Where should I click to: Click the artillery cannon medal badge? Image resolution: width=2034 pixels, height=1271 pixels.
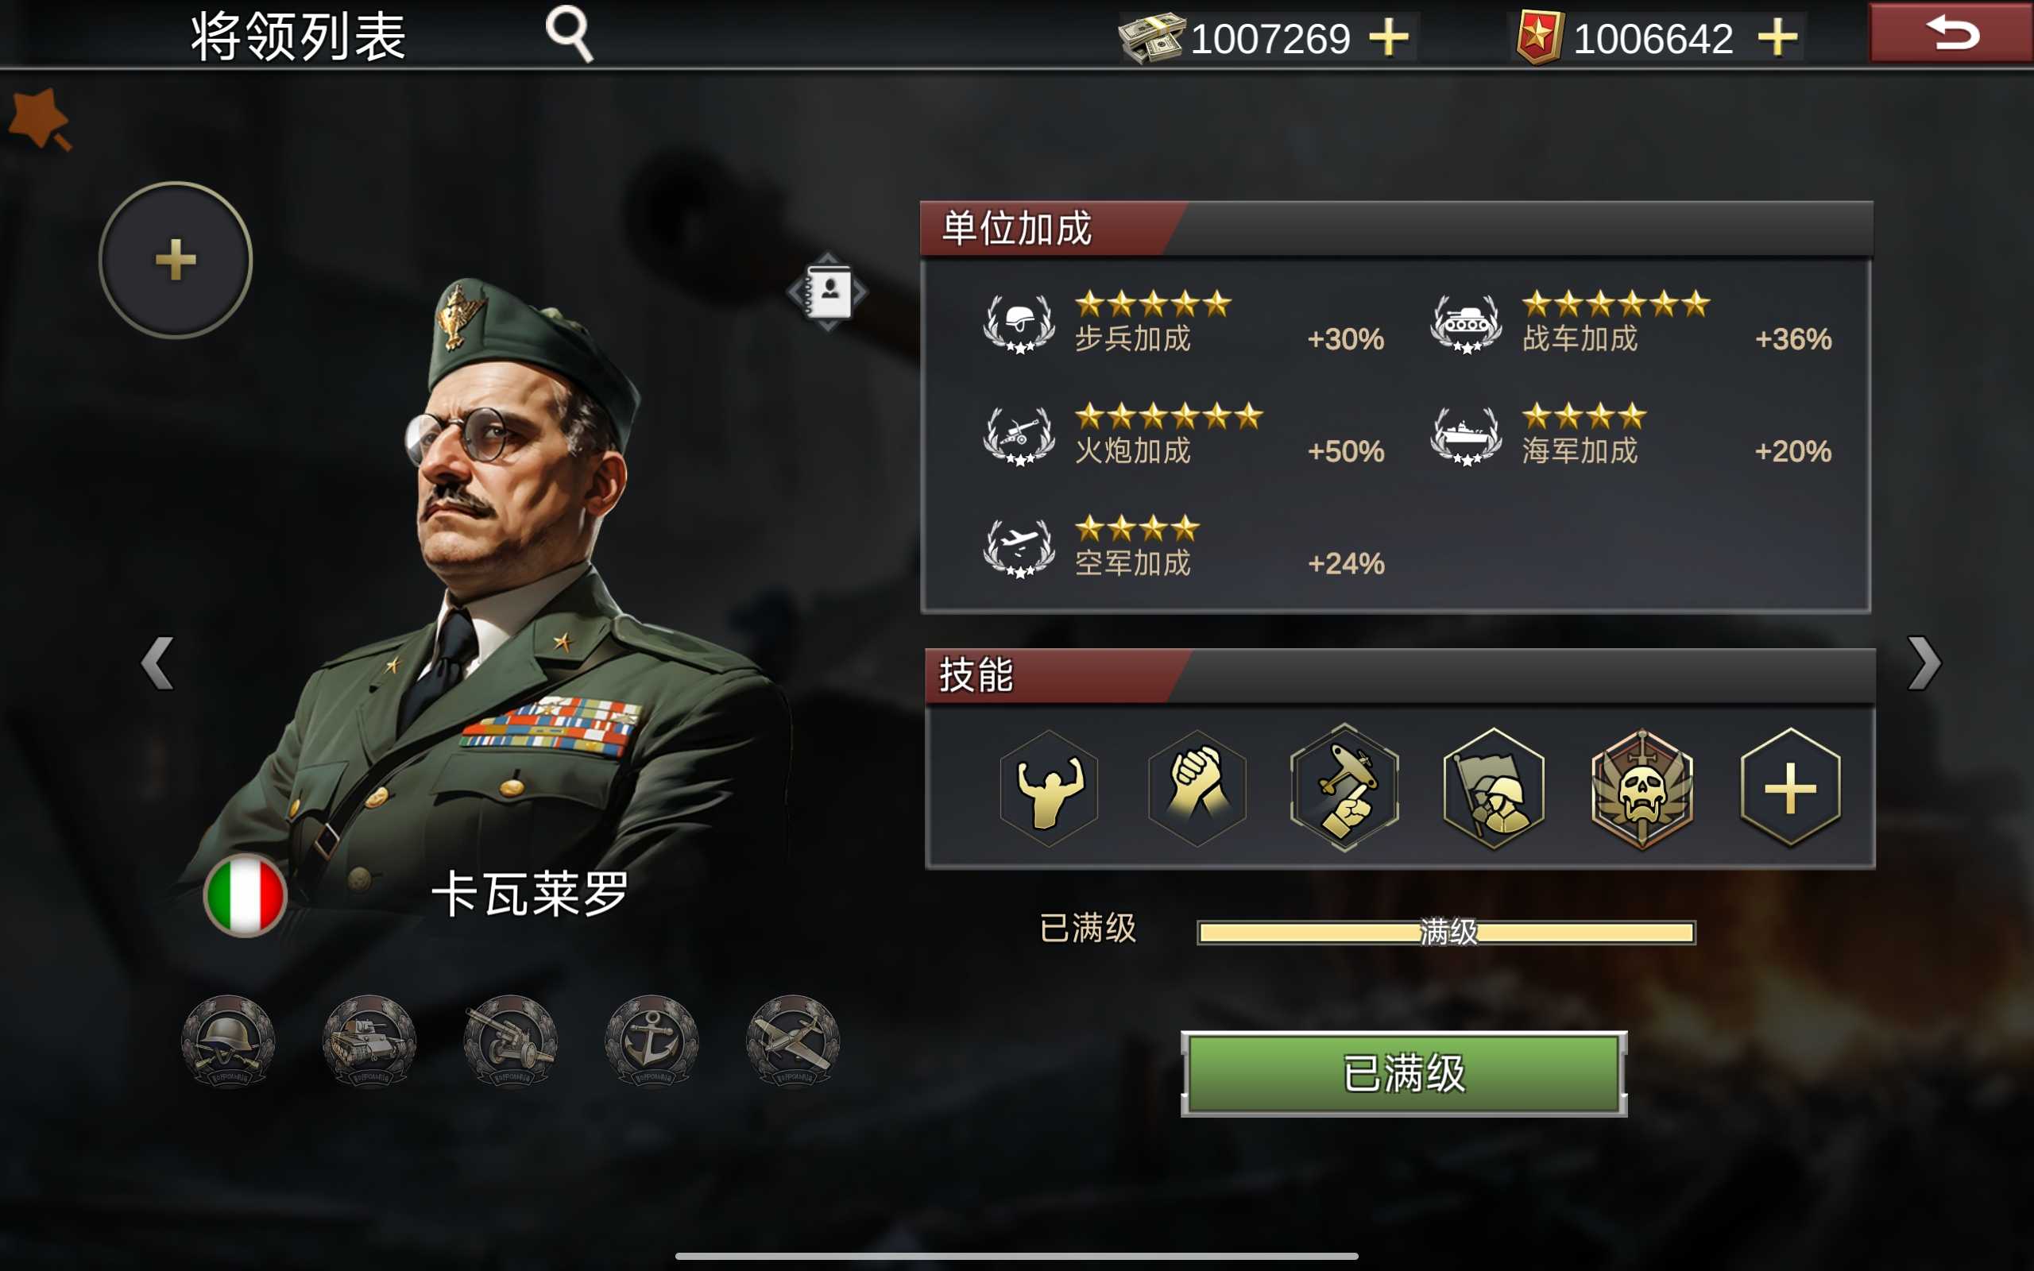(x=510, y=1041)
